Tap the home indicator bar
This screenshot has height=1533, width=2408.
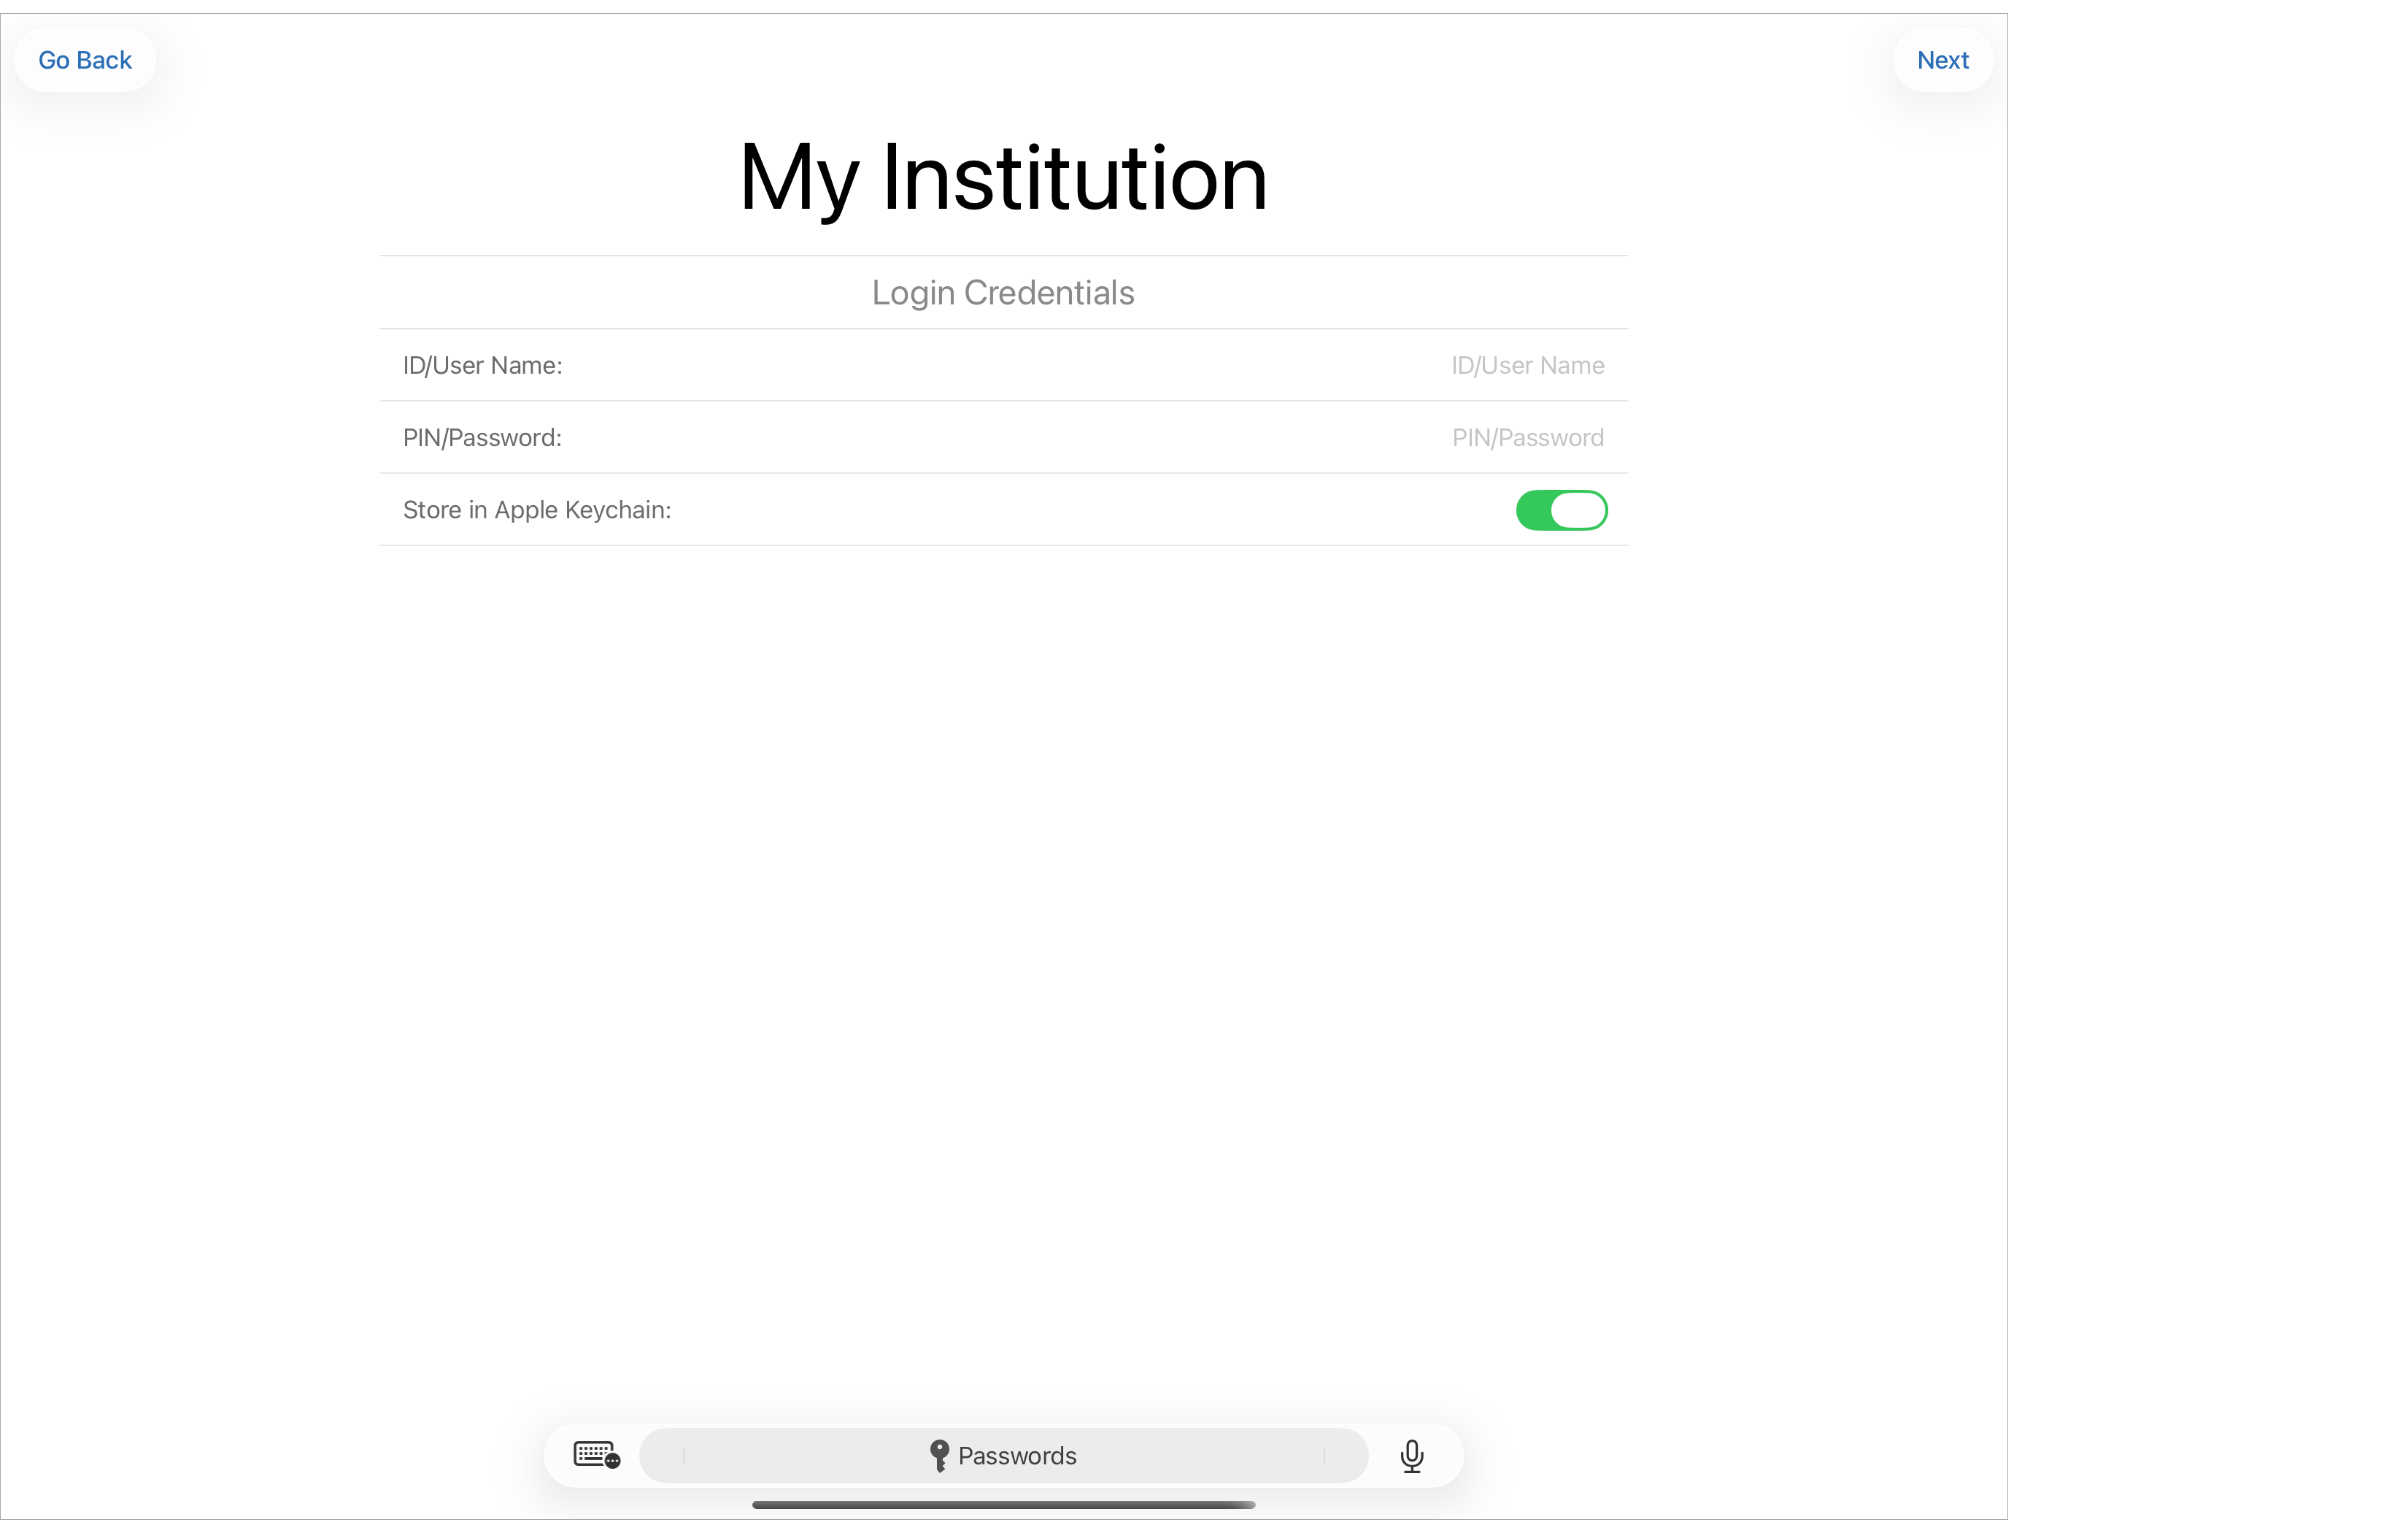pos(1003,1504)
